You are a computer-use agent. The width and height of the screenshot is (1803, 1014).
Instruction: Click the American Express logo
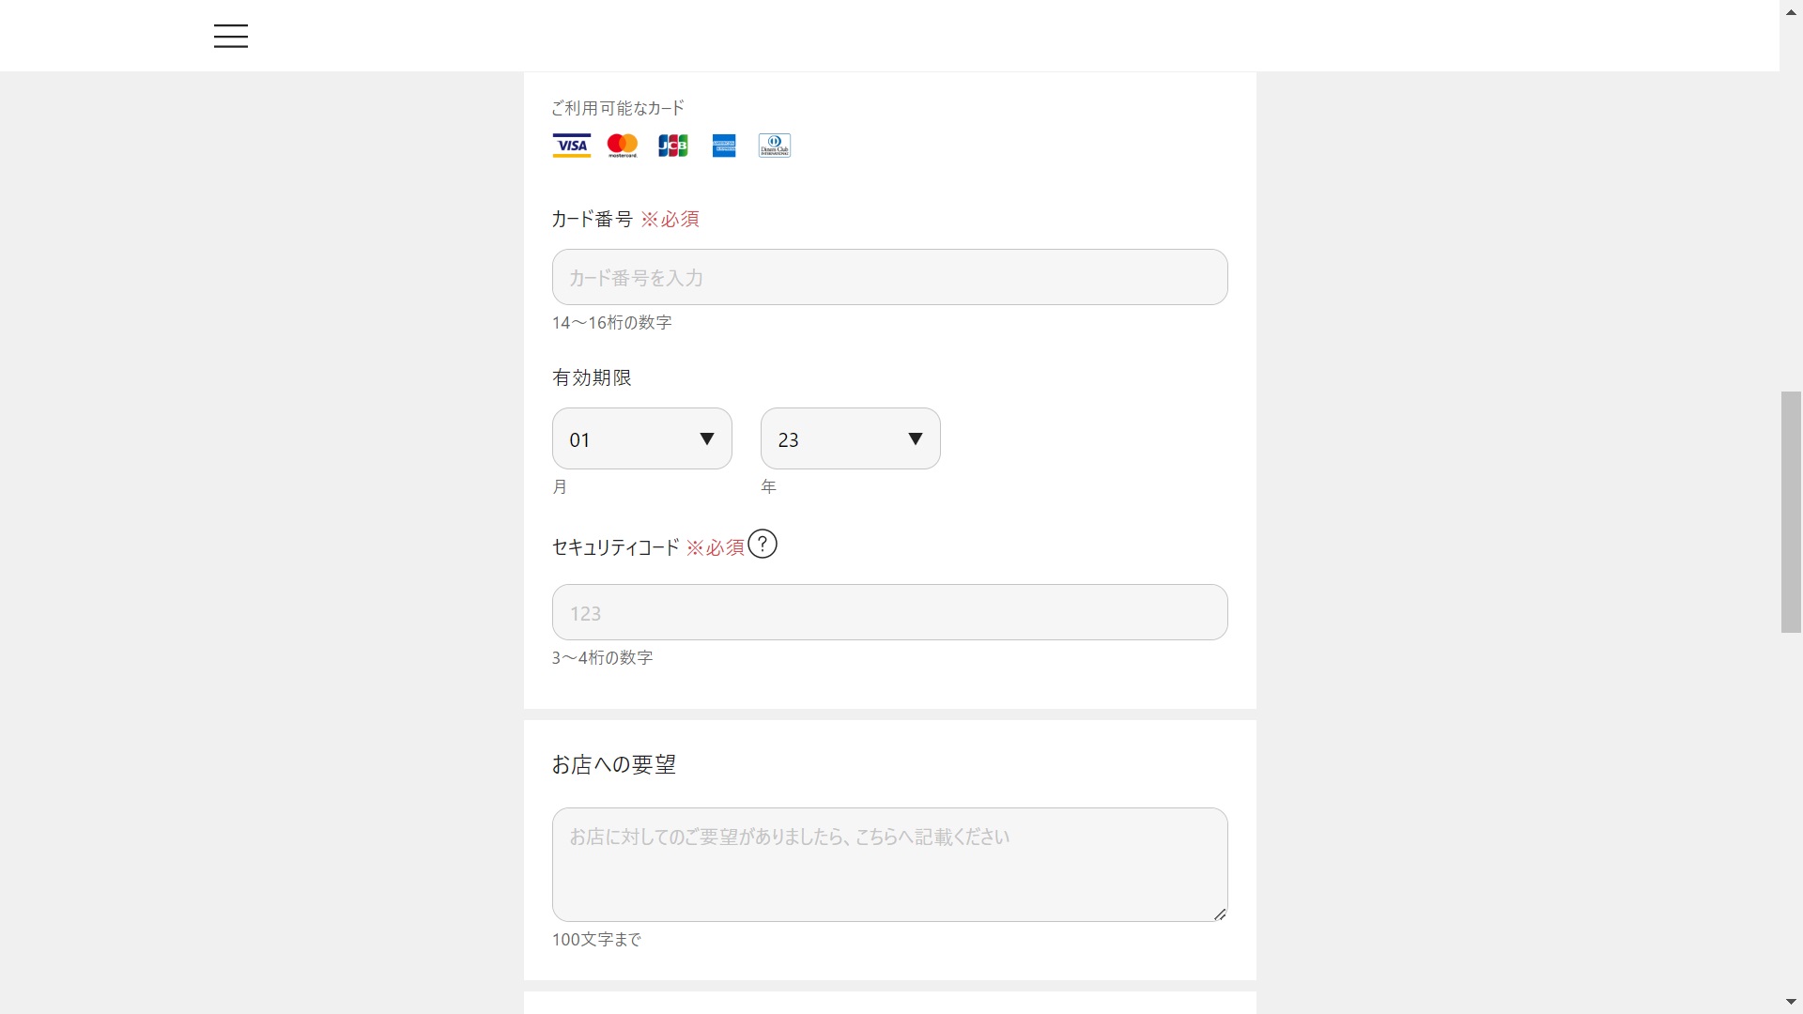click(x=724, y=146)
